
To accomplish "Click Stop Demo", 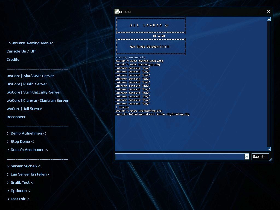I will [x=20, y=141].
